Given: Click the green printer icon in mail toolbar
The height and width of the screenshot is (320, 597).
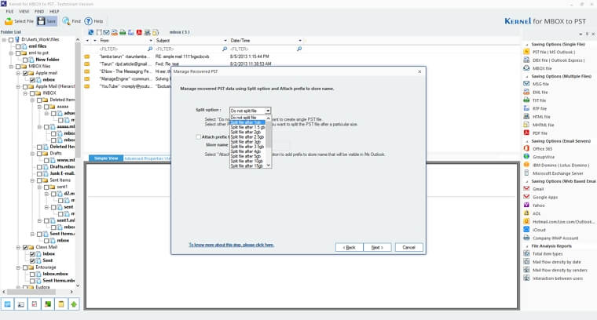Looking at the screenshot, I should (x=123, y=32).
